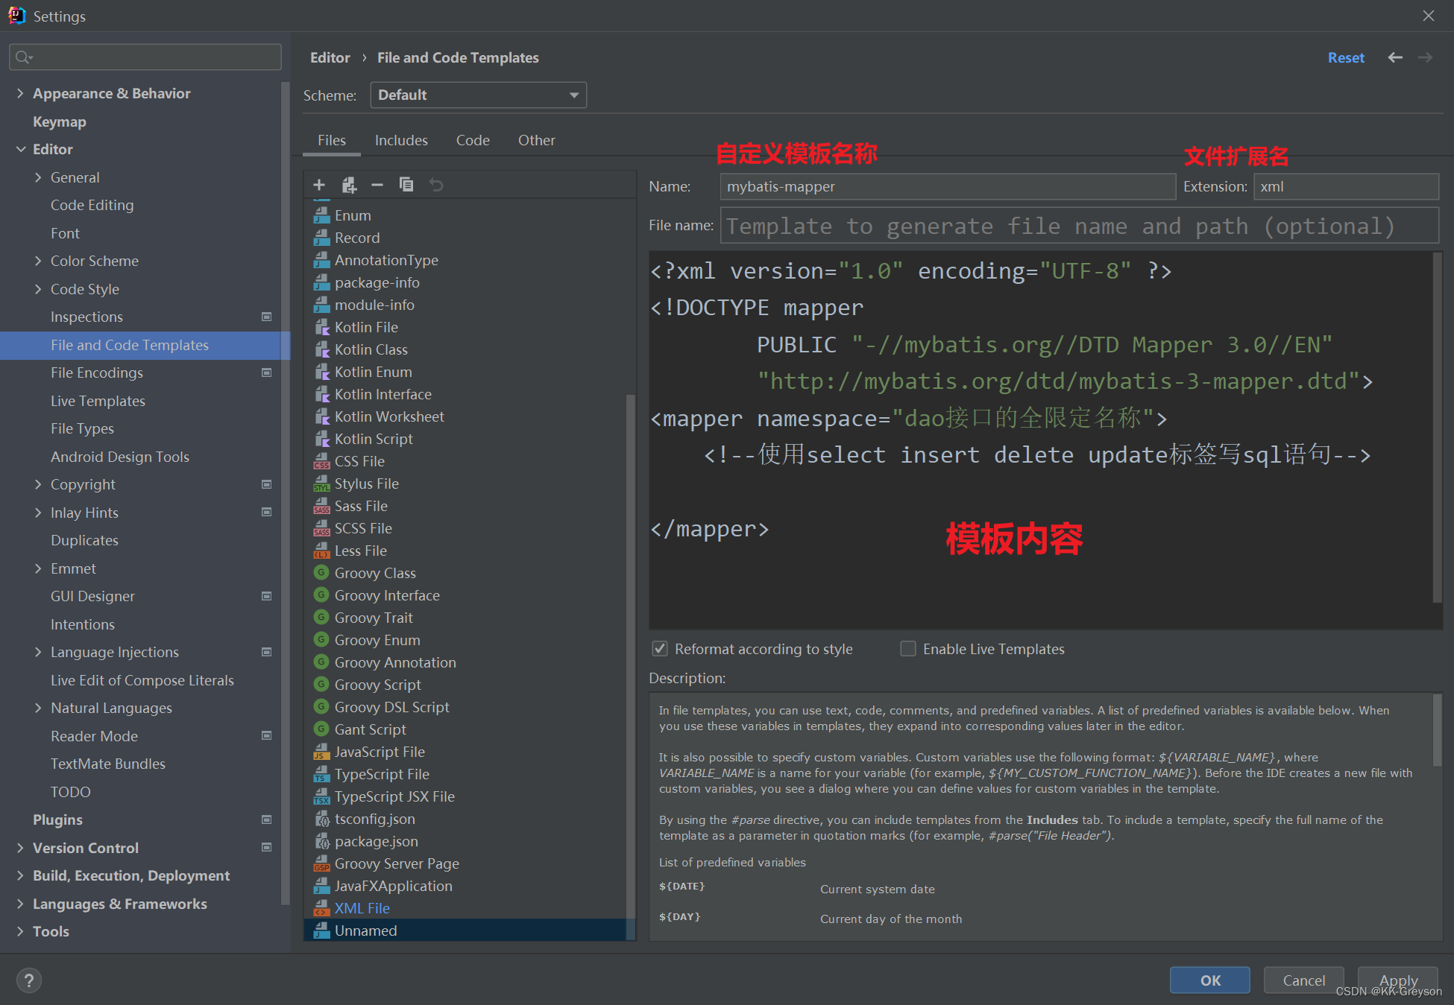Click the template editor vertical scrollbar
This screenshot has height=1005, width=1454.
(1437, 428)
